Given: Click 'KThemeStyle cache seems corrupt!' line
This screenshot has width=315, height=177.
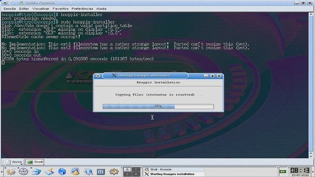Looking at the screenshot, I should point(41,37).
